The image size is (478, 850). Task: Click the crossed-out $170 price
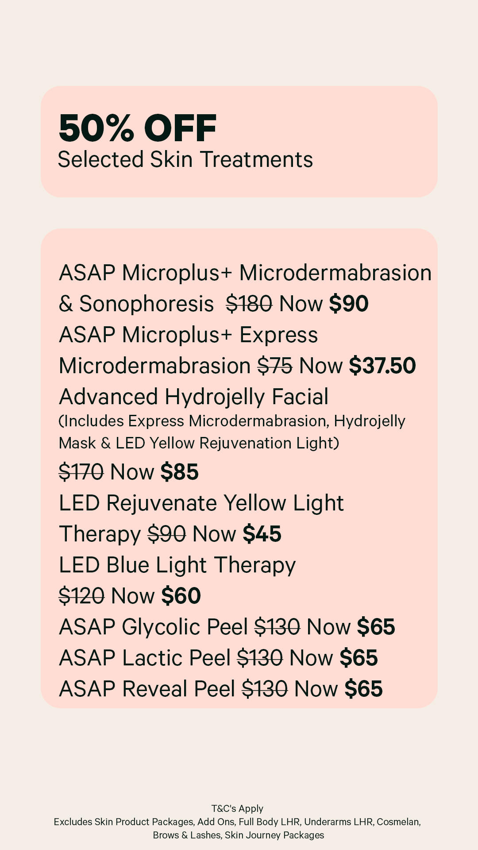coord(81,472)
